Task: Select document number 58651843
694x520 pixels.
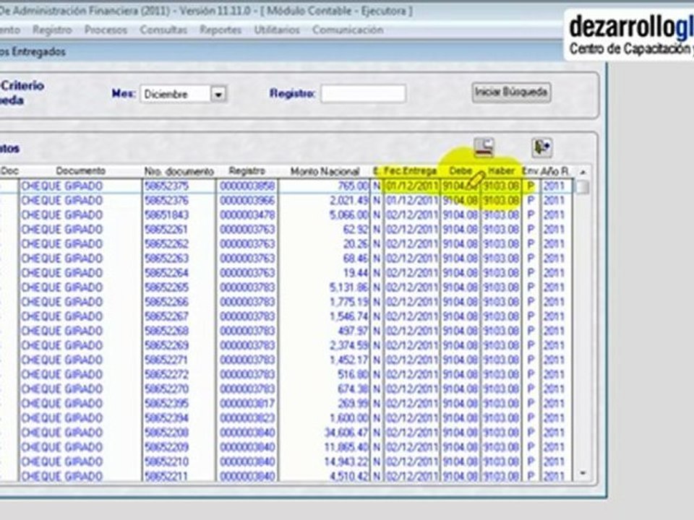Action: tap(166, 215)
